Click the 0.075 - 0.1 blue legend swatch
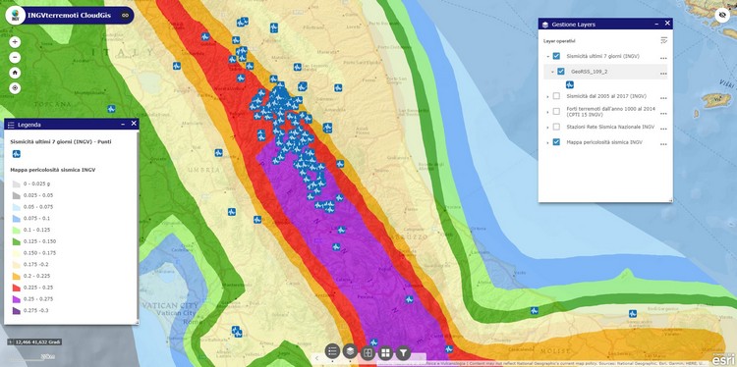 point(17,218)
